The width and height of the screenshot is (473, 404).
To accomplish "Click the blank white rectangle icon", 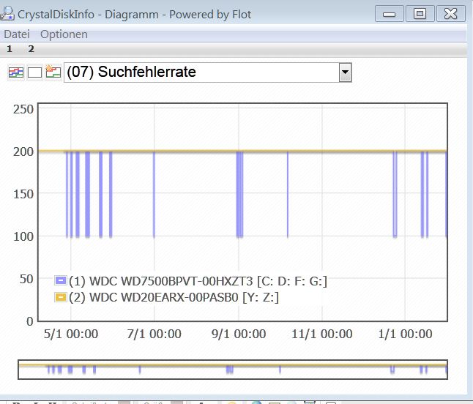I will click(34, 72).
